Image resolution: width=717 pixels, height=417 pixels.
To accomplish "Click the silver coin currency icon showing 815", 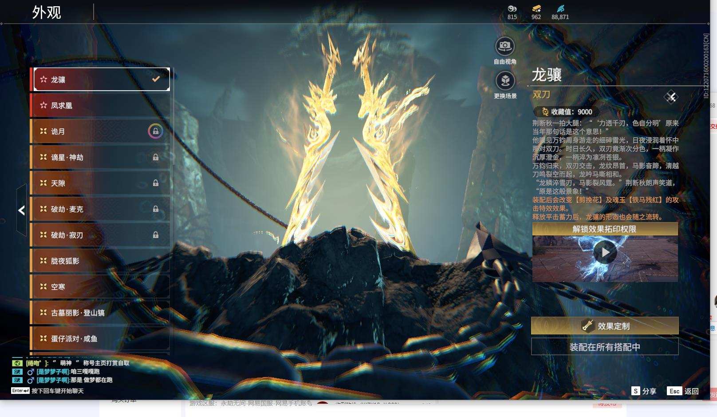I will [x=512, y=8].
